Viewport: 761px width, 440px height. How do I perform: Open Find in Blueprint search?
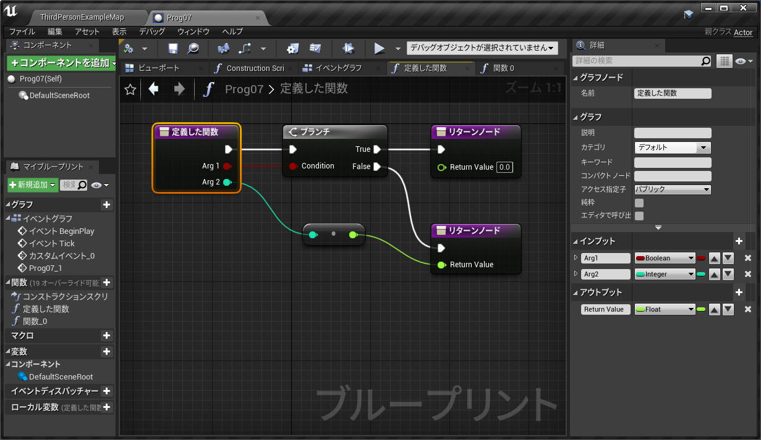click(193, 48)
